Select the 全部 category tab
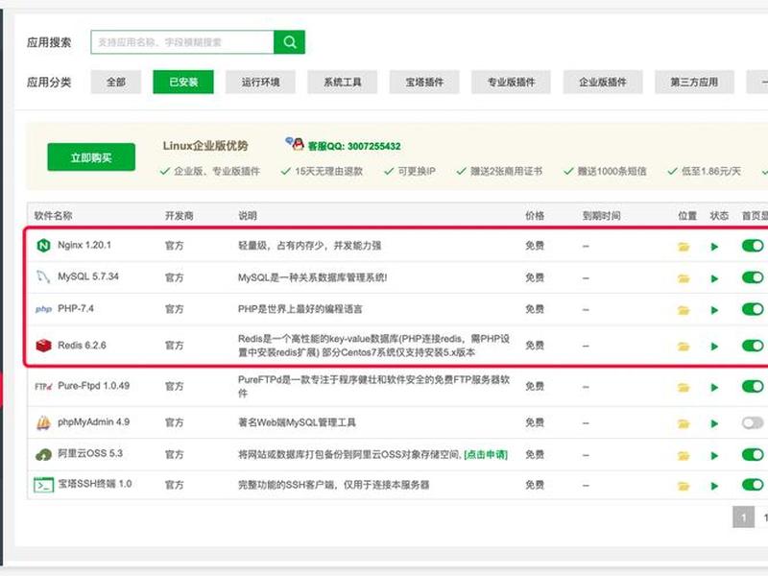 116,82
